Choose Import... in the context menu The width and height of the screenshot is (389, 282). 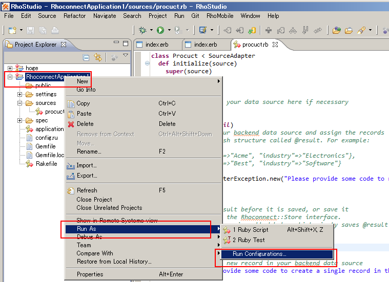point(144,165)
